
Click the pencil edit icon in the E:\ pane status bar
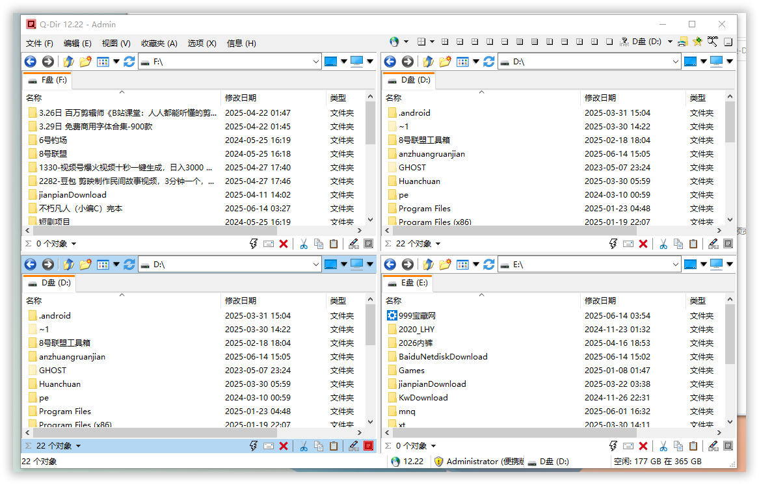[713, 446]
